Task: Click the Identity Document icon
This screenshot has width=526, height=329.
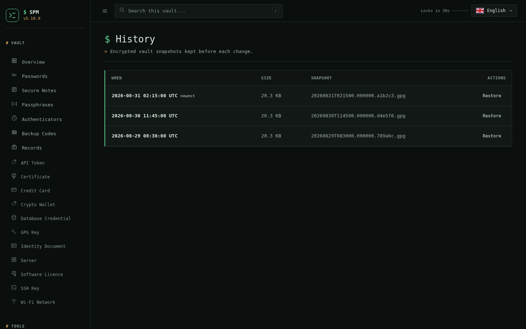Action: point(14,246)
